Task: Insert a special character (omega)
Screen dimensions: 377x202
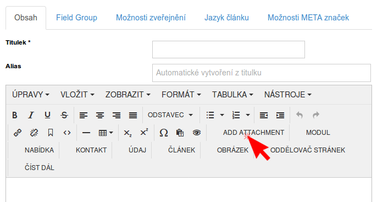Action: click(164, 133)
